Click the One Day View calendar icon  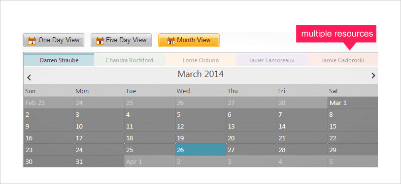32,41
